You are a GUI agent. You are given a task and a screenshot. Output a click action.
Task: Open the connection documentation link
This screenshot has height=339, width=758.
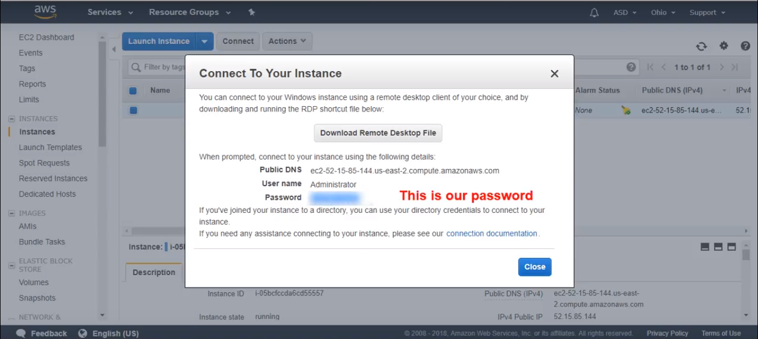tap(491, 233)
